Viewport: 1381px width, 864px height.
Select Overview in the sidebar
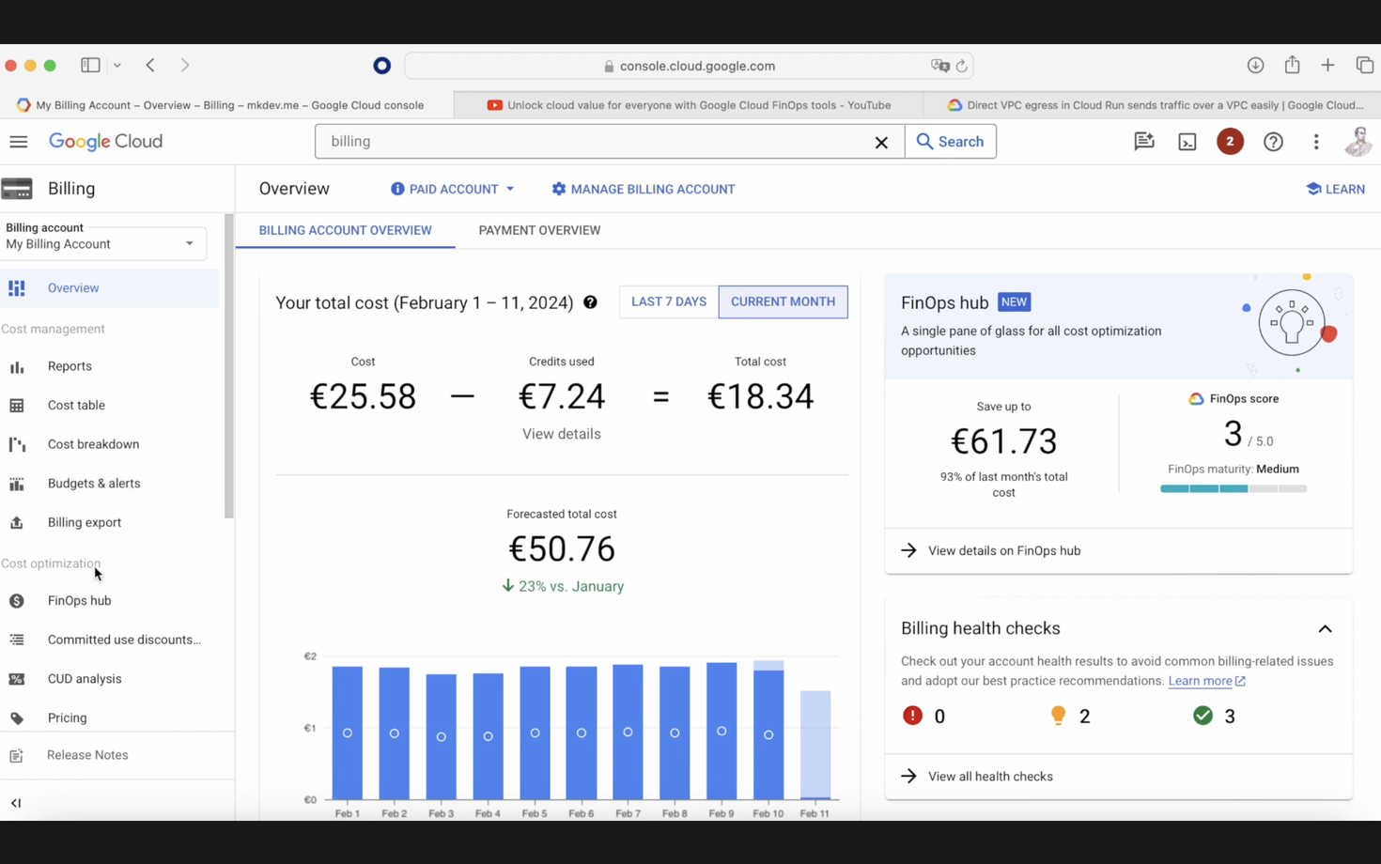[x=109, y=288]
